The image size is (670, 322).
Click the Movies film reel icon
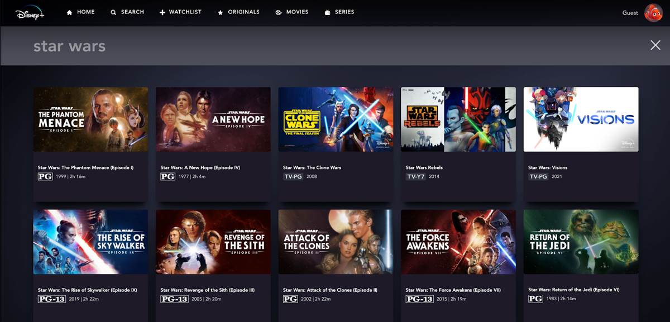tap(279, 12)
